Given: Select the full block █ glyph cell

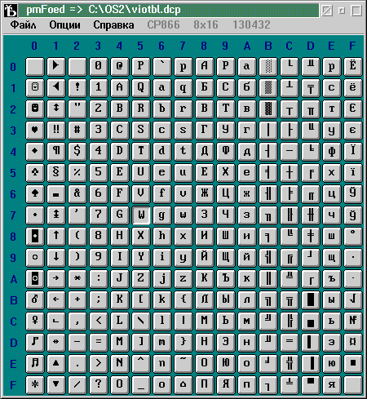Looking at the screenshot, I should coord(311,299).
